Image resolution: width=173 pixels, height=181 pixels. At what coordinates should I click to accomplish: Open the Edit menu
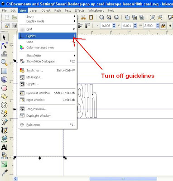click(x=13, y=10)
